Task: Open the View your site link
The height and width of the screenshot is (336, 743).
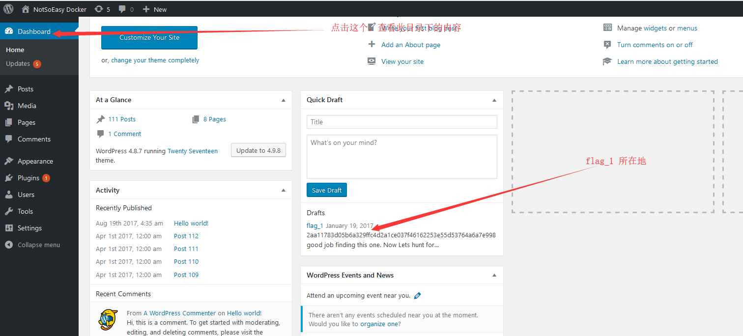Action: point(402,61)
